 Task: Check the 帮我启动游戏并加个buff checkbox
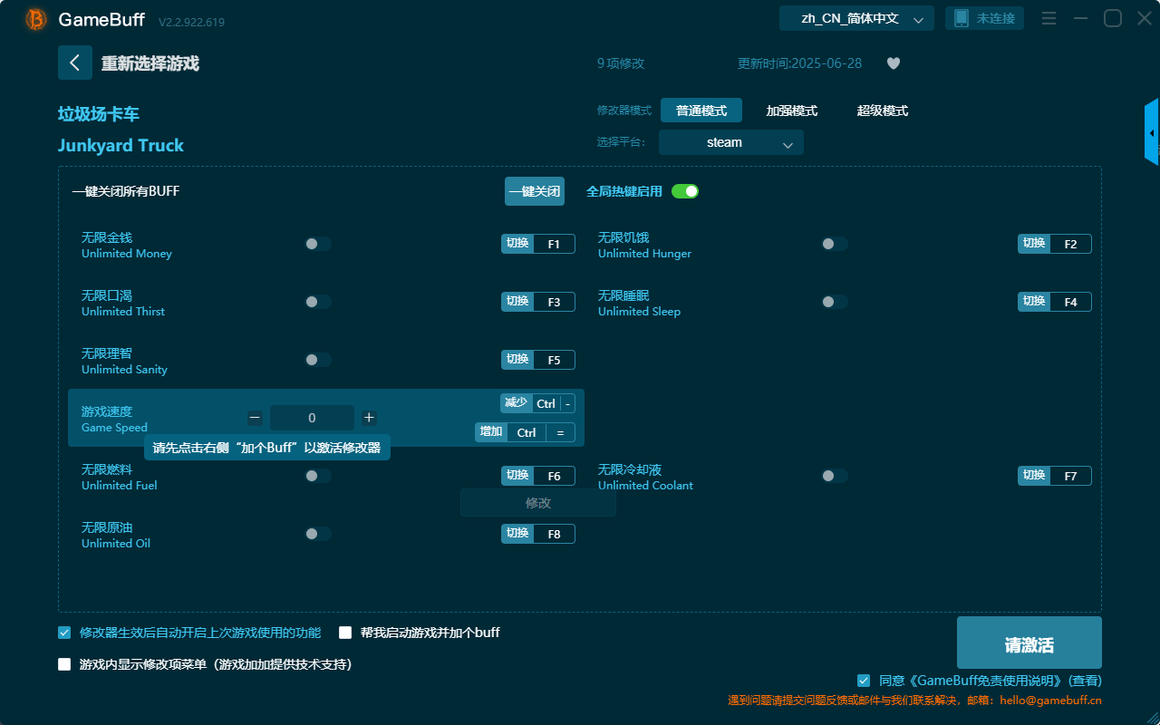pos(345,633)
